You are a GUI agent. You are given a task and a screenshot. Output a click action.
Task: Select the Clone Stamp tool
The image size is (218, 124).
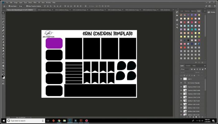[3, 36]
